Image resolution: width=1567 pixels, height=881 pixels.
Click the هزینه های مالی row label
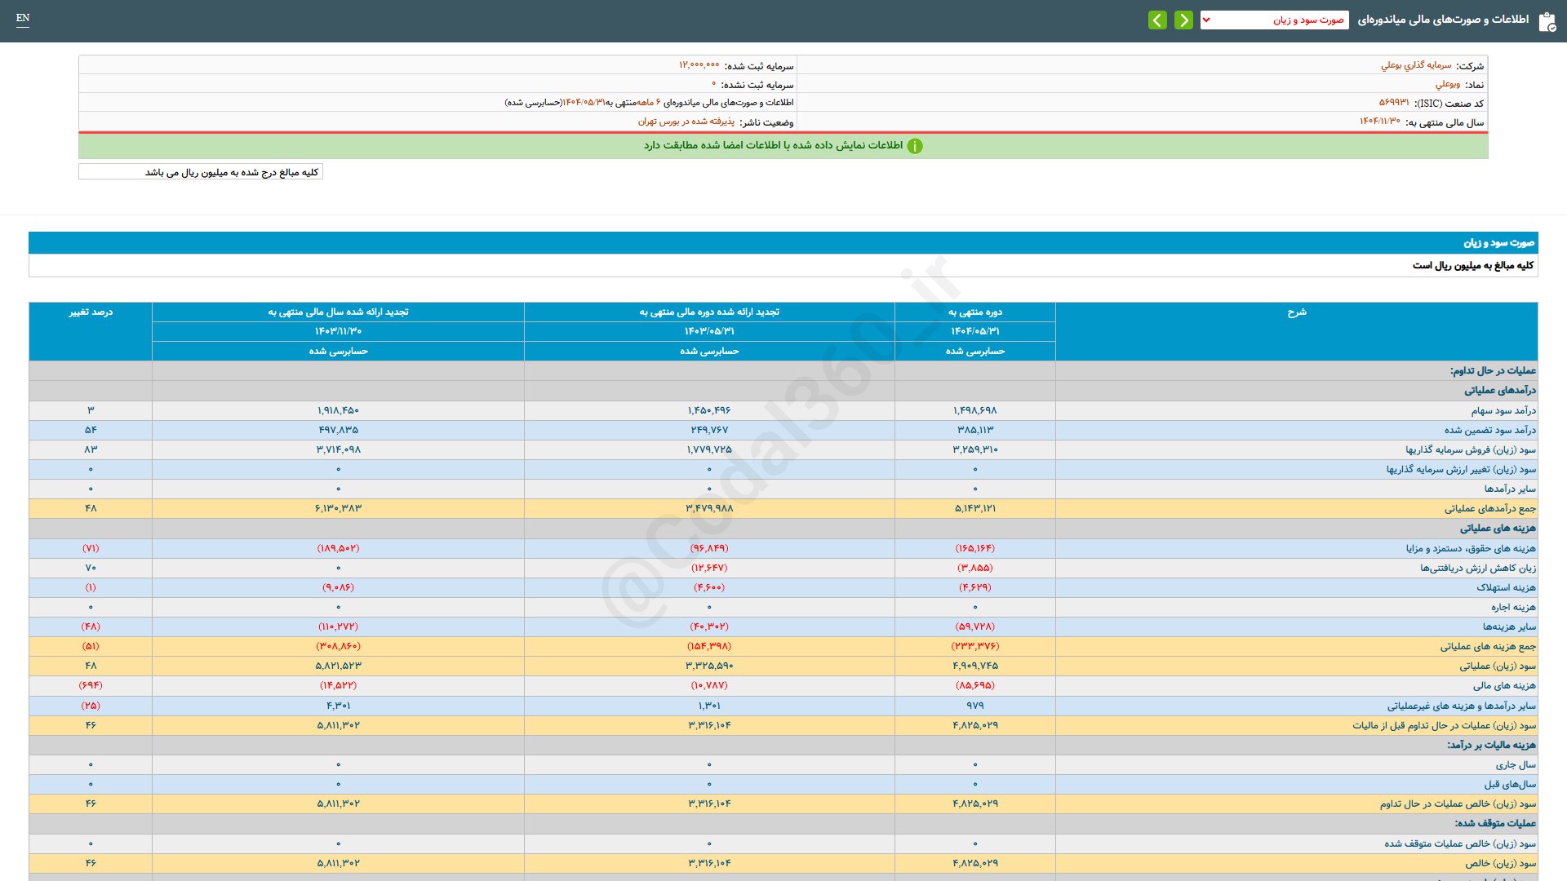click(x=1504, y=685)
